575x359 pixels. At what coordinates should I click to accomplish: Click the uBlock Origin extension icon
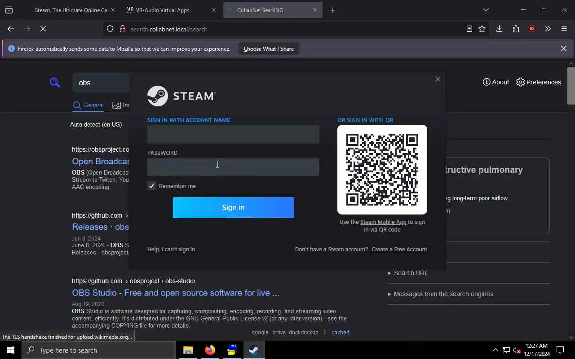coord(532,29)
